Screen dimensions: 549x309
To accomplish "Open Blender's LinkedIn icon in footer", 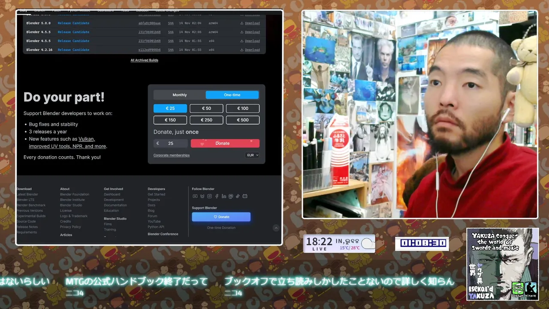I will 224,196.
